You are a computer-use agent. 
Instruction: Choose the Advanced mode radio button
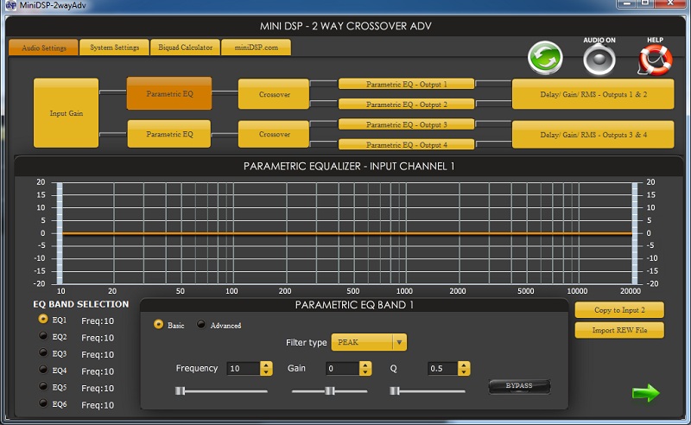[x=201, y=325]
